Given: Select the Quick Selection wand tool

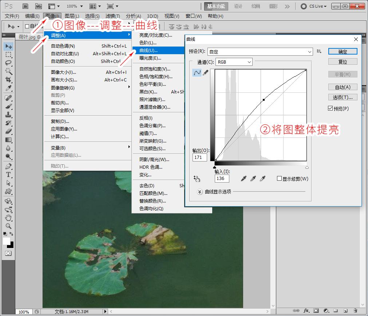Looking at the screenshot, I should tap(8, 71).
